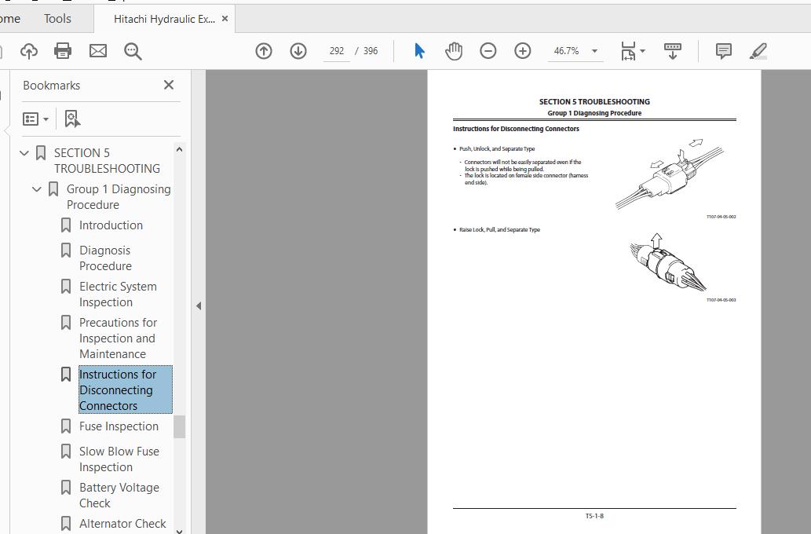This screenshot has width=811, height=534.
Task: Open the find text magnifier tool
Action: (133, 51)
